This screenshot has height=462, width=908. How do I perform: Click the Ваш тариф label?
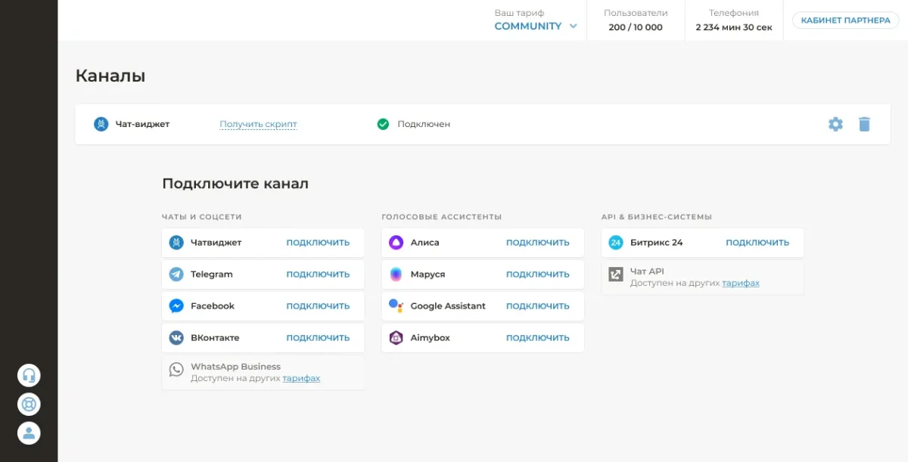[519, 13]
